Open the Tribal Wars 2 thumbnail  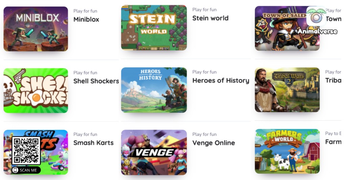coord(287,90)
